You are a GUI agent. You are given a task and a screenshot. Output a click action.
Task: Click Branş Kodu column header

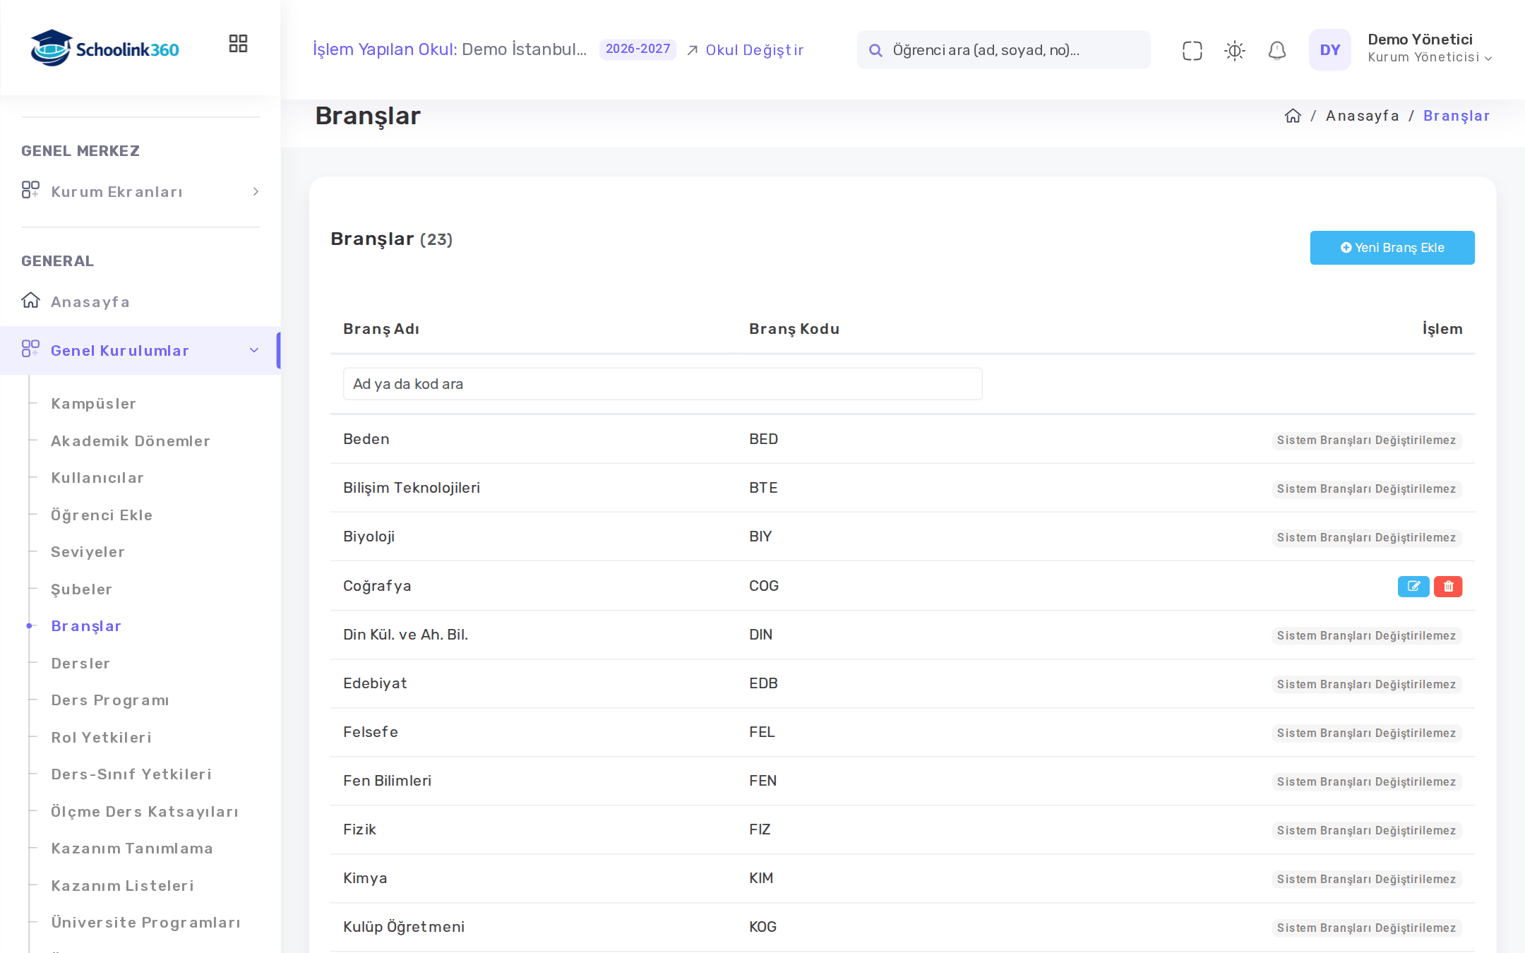pyautogui.click(x=794, y=329)
